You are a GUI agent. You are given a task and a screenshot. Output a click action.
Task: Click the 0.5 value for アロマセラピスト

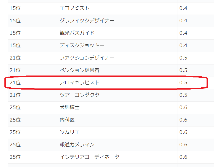(183, 83)
